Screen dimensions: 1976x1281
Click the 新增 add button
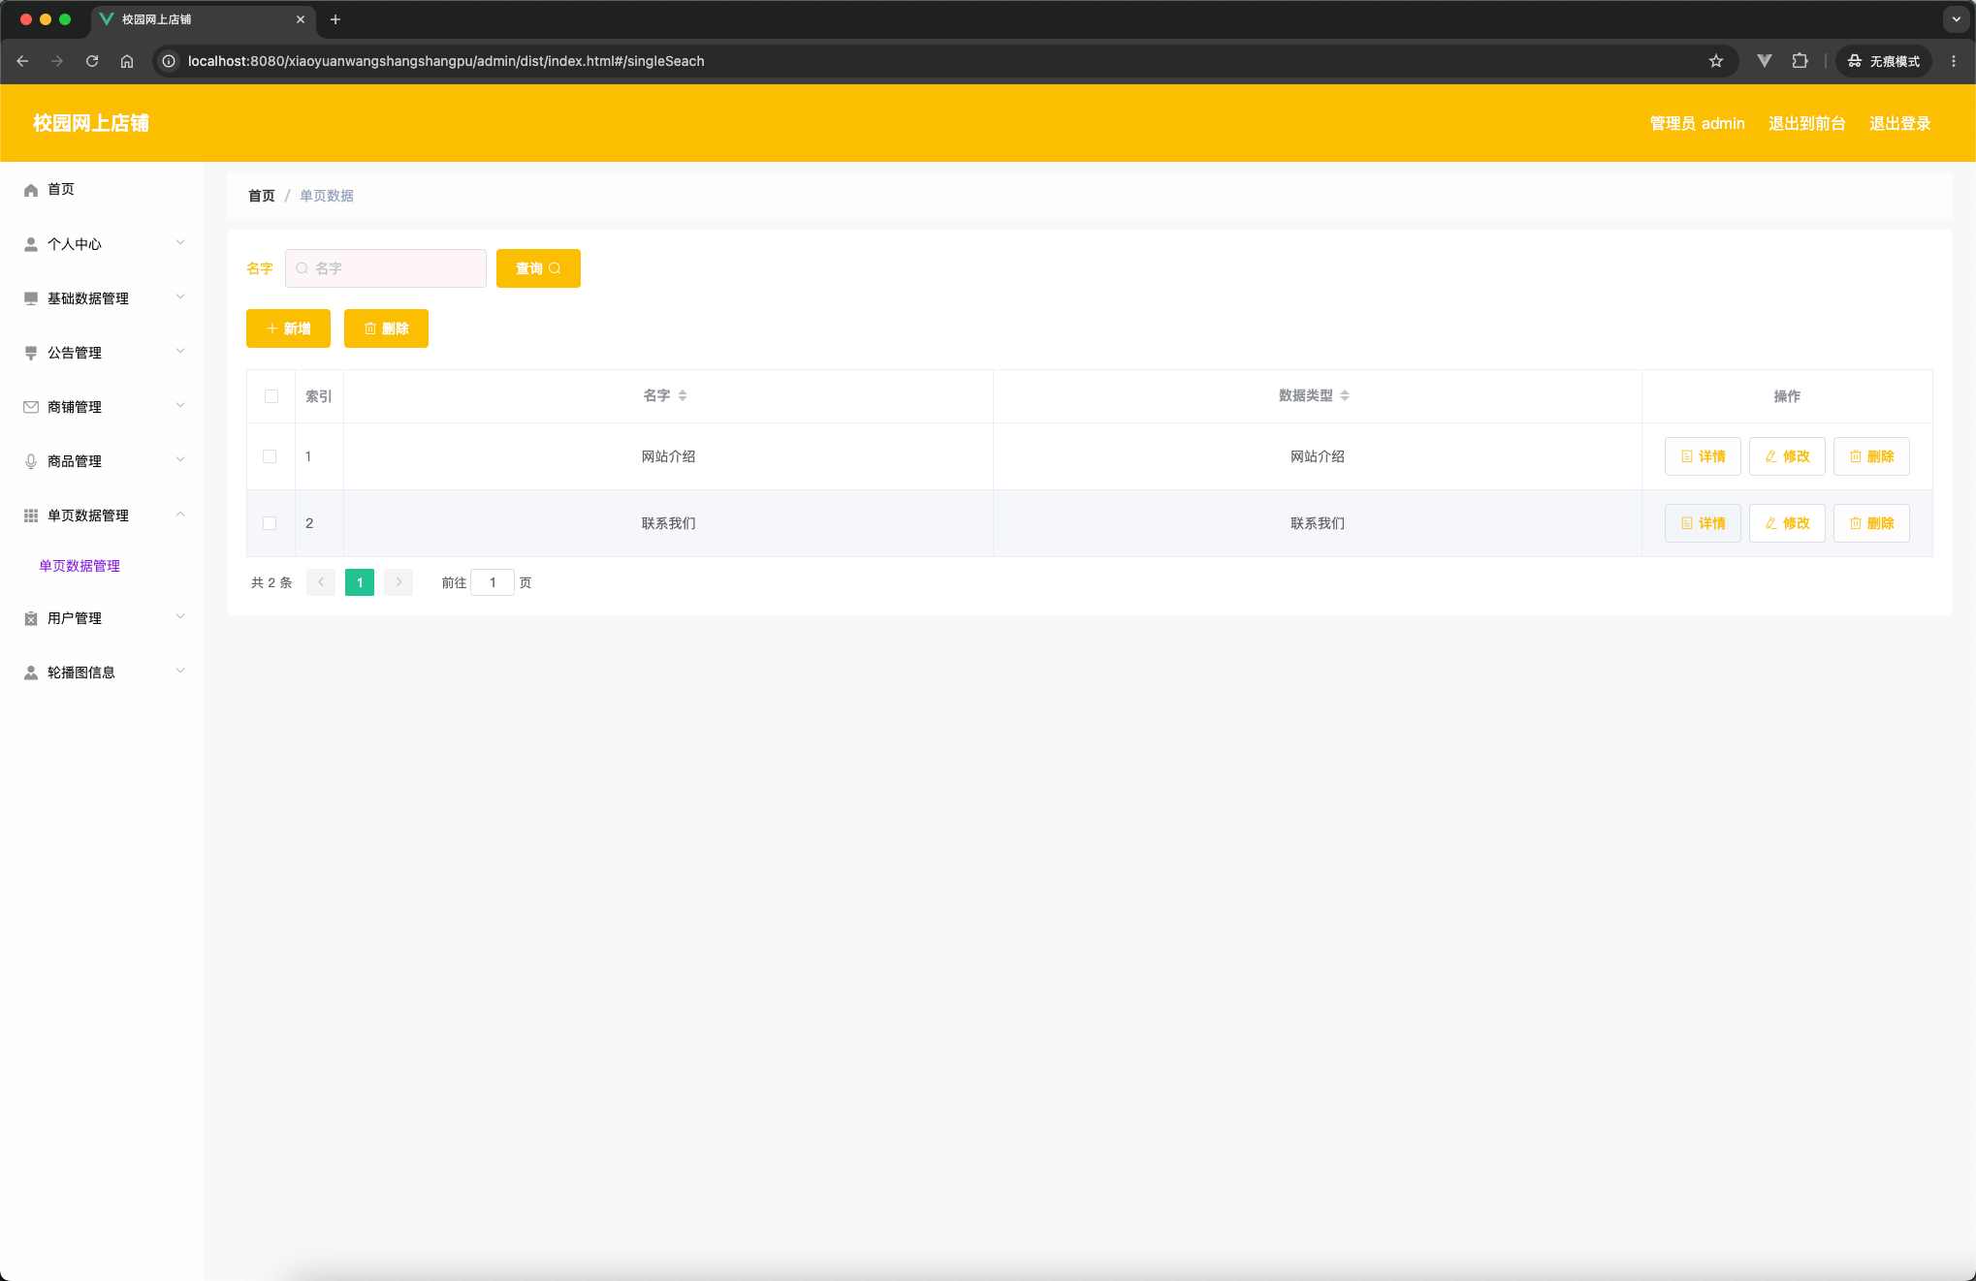coord(288,328)
